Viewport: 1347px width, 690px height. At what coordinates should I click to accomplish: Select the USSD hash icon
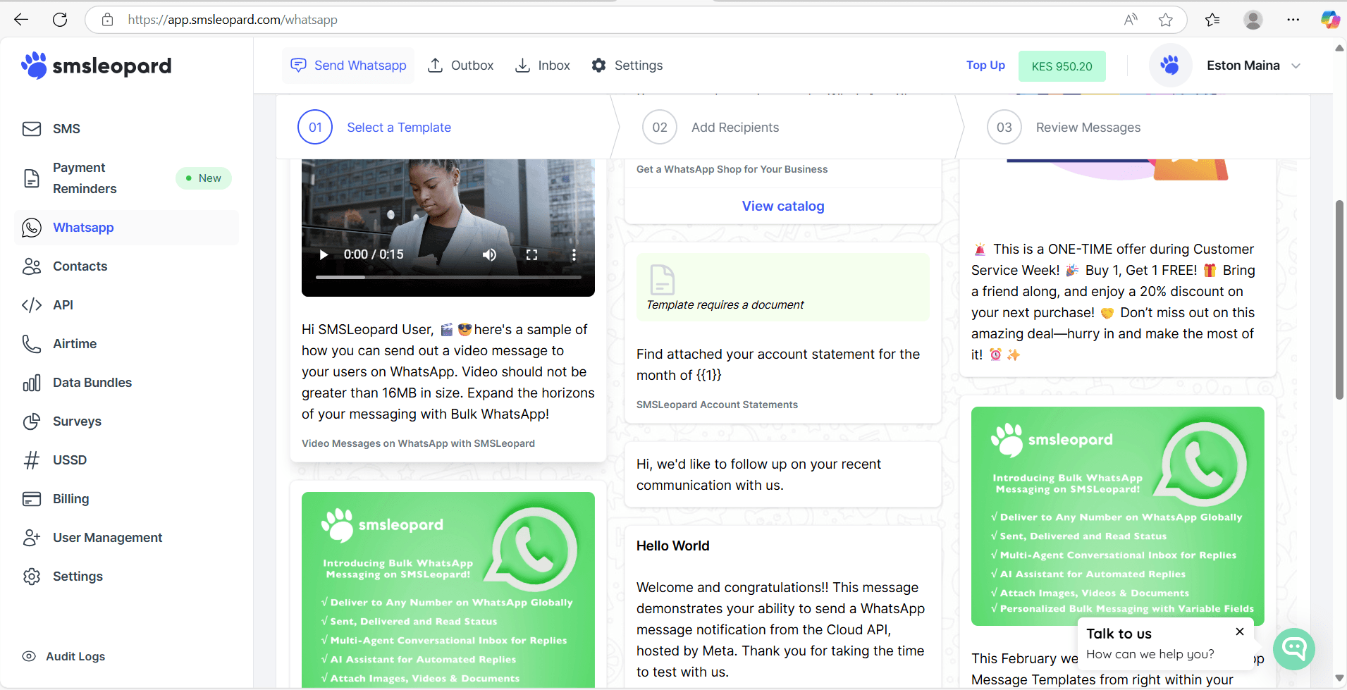(32, 460)
